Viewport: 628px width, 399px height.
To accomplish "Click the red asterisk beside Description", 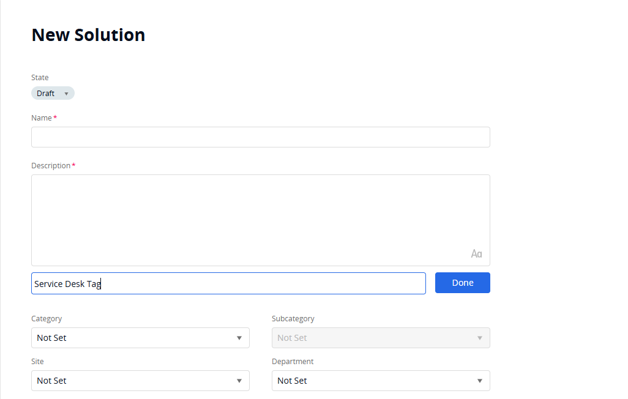I will tap(73, 166).
